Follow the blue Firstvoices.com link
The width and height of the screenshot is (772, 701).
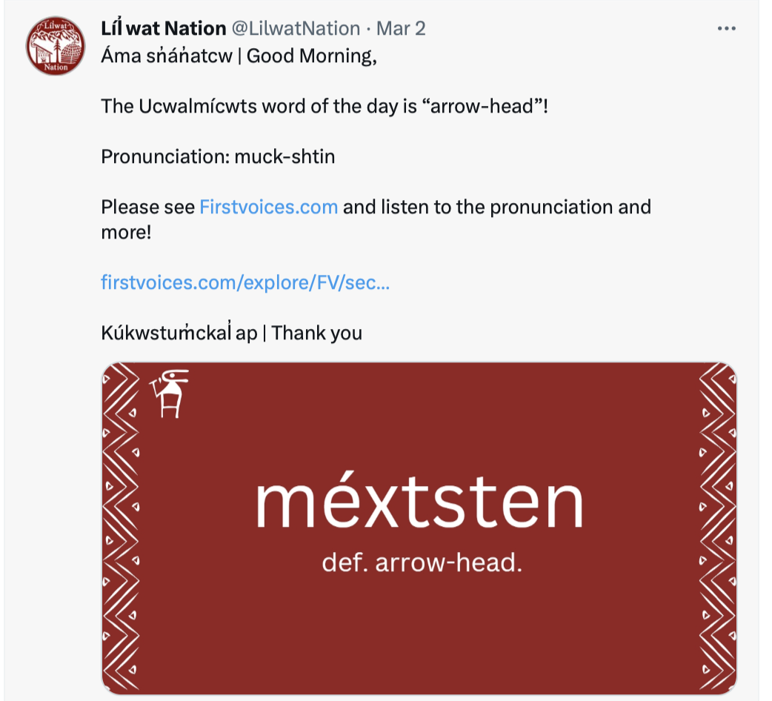pyautogui.click(x=268, y=206)
